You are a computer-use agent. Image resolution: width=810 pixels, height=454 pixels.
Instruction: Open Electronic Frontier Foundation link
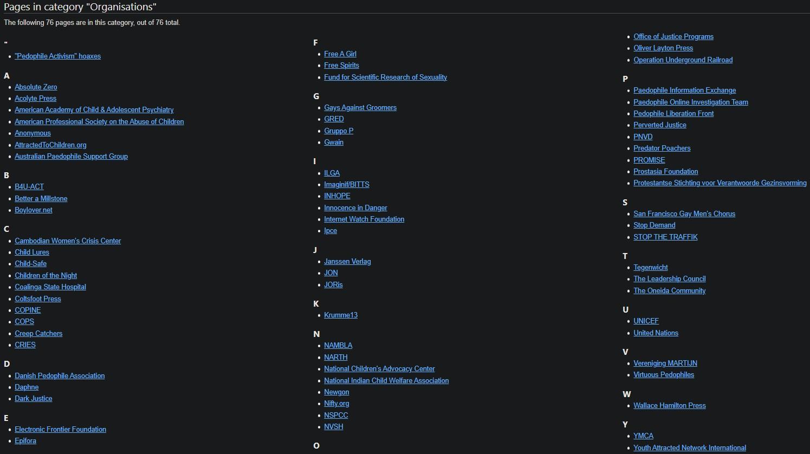(60, 429)
